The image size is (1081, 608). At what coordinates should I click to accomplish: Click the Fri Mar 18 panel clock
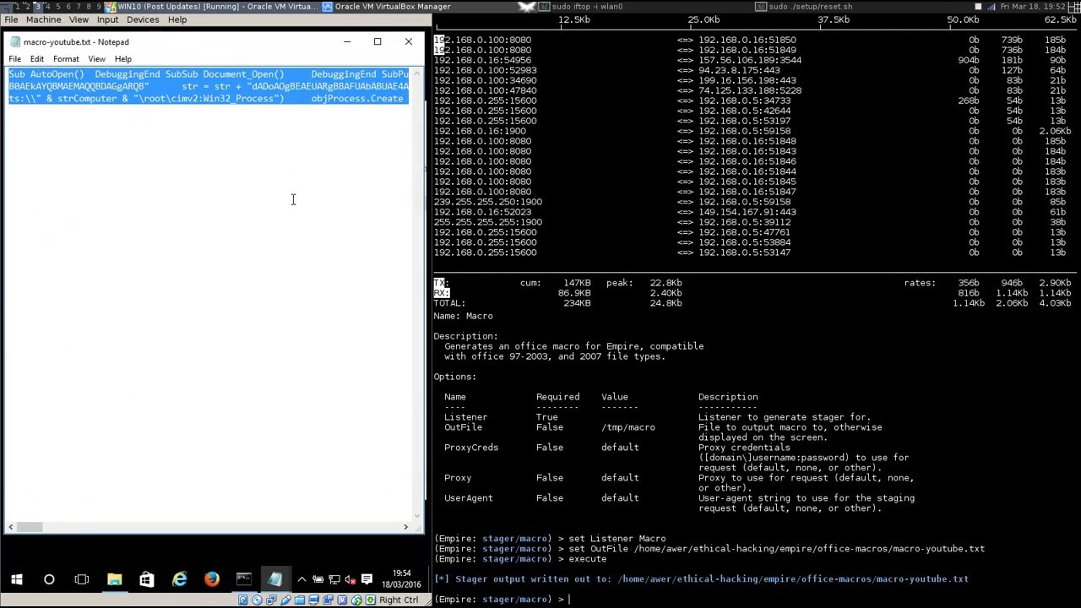click(1033, 6)
